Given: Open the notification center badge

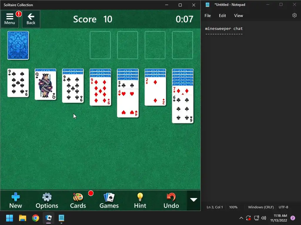Looking at the screenshot, I should pos(293,218).
